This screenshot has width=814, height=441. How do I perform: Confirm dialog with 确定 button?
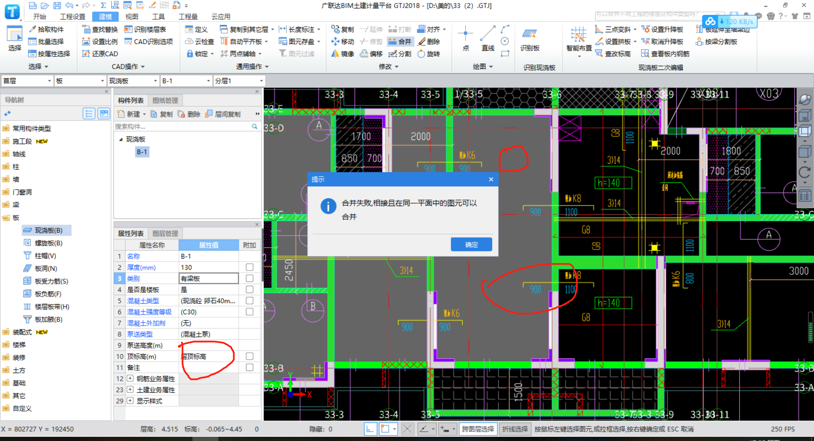point(471,245)
